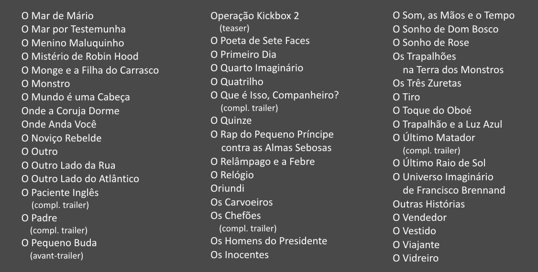Select Os Três Zuretas entry
538x272 pixels.
tap(427, 83)
